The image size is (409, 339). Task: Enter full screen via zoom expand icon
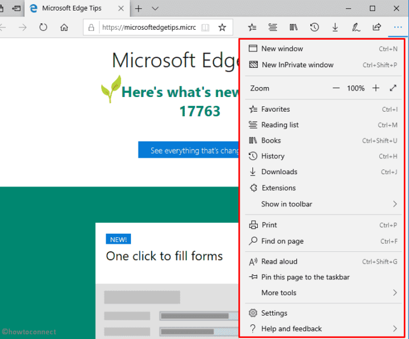click(393, 88)
